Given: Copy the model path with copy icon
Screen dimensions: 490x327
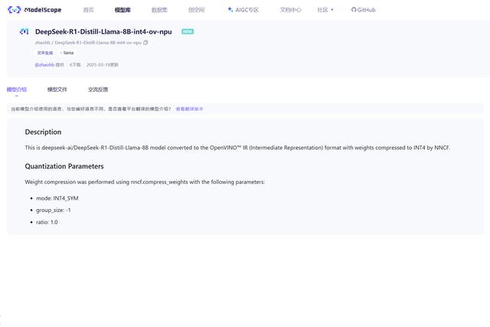Looking at the screenshot, I should tap(145, 43).
